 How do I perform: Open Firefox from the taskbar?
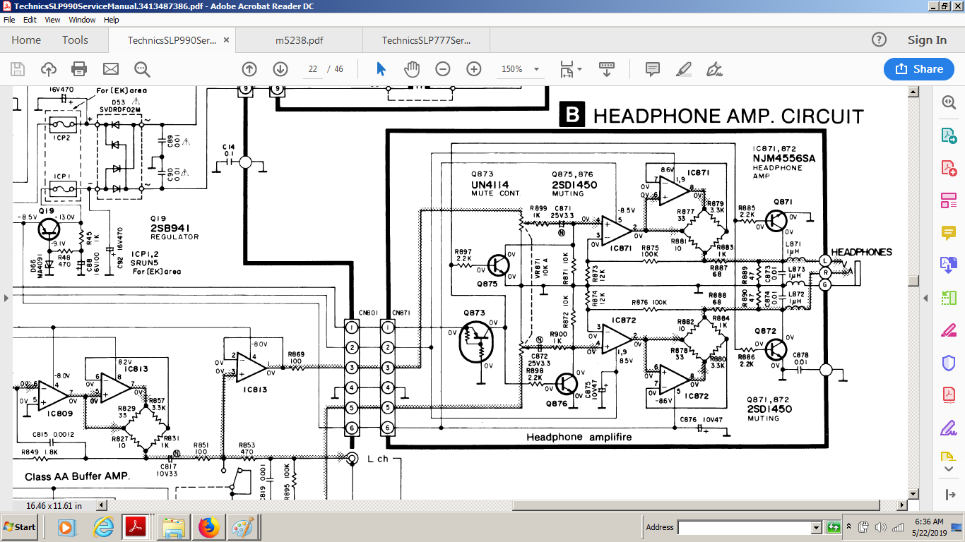click(x=208, y=527)
